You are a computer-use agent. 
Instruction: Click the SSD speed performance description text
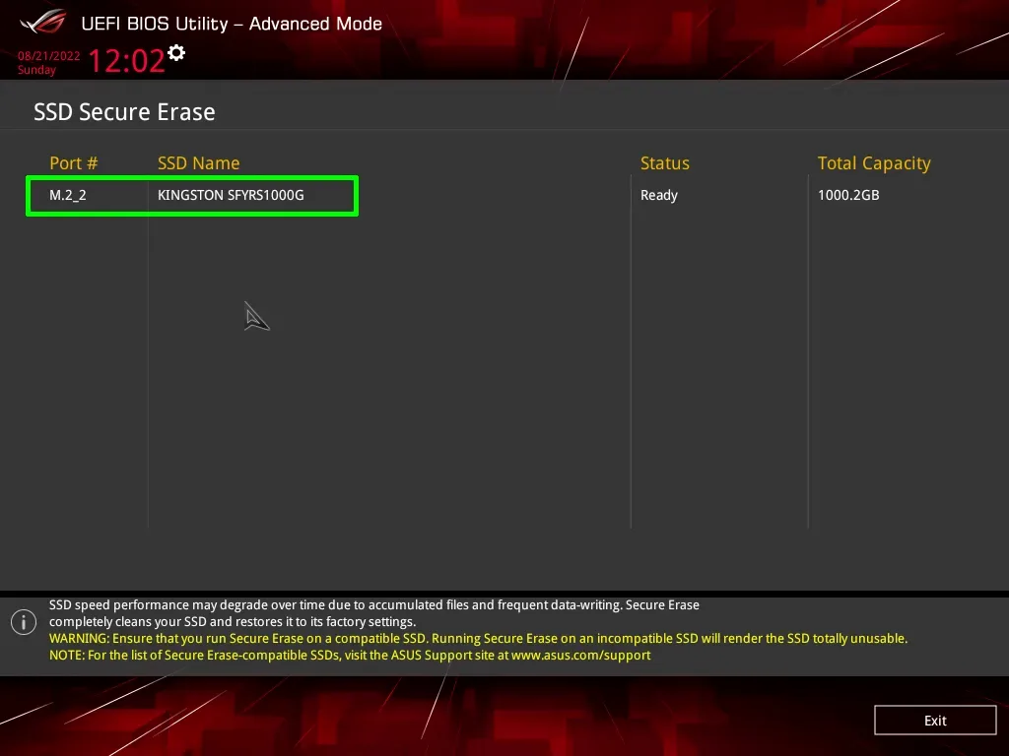coord(374,605)
